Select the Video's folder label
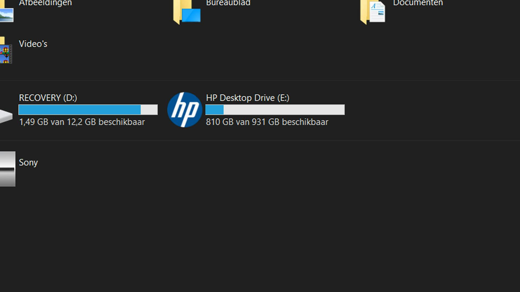The width and height of the screenshot is (520, 292). (33, 44)
